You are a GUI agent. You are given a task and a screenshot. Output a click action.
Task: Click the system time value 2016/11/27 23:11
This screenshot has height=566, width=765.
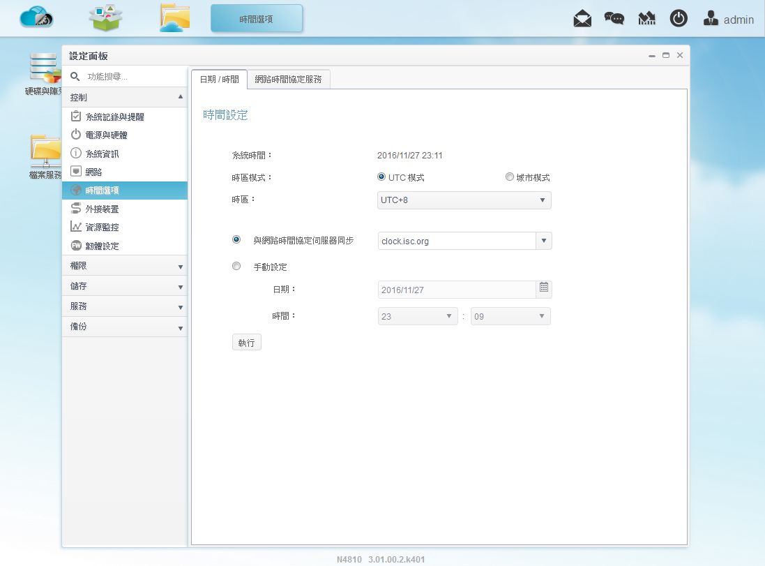[x=410, y=156]
